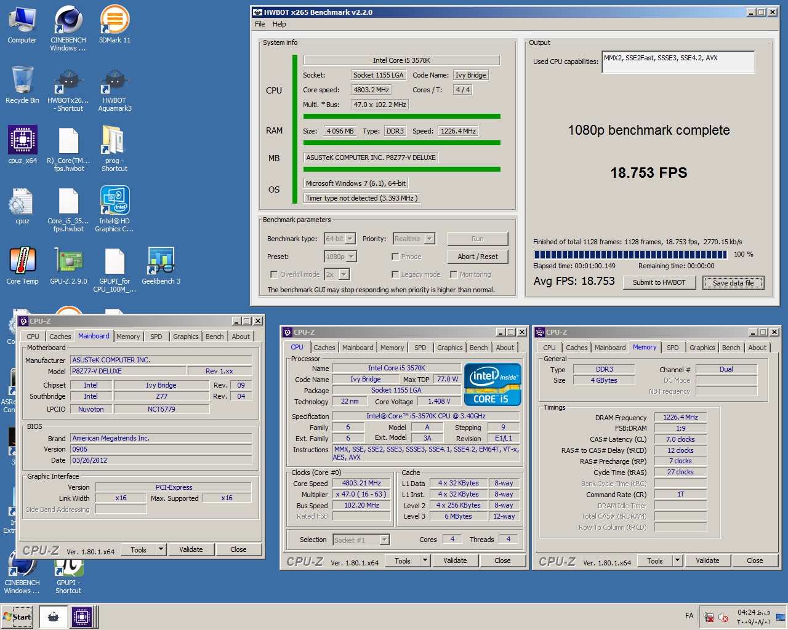Open the cpuz configuration file icon
This screenshot has width=788, height=630.
click(x=22, y=206)
